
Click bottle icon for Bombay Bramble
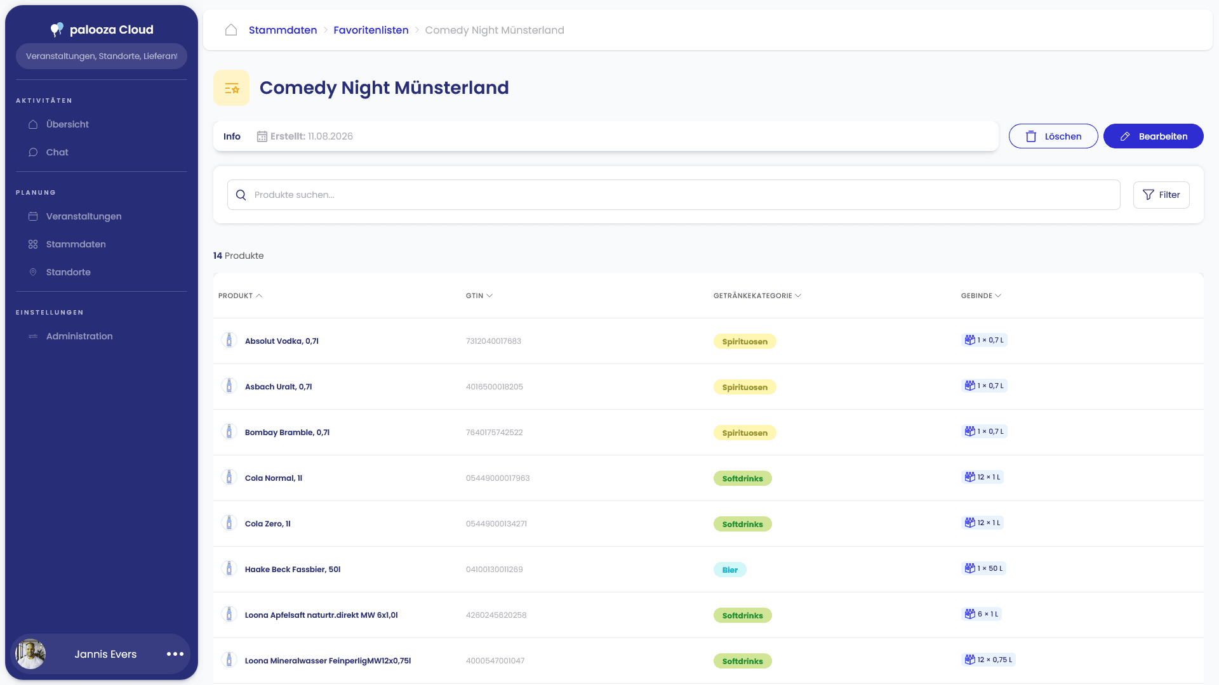click(x=229, y=432)
